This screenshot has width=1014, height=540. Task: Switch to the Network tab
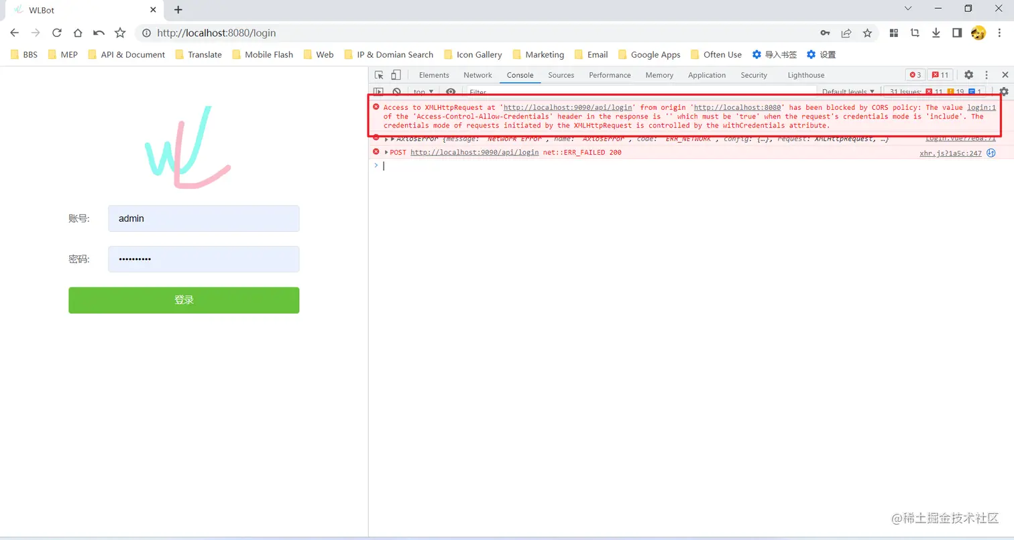point(477,75)
